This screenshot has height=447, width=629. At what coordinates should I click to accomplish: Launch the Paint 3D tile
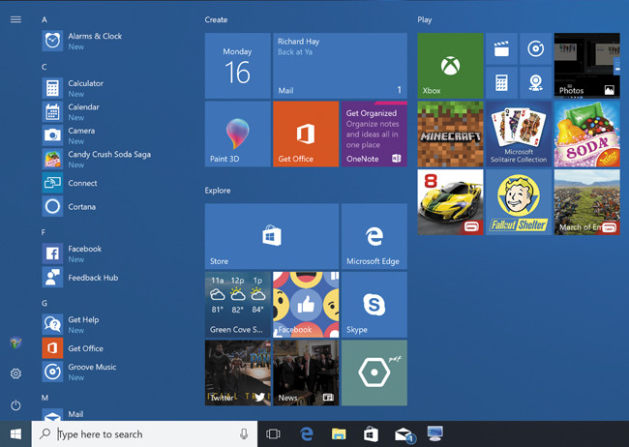[238, 134]
